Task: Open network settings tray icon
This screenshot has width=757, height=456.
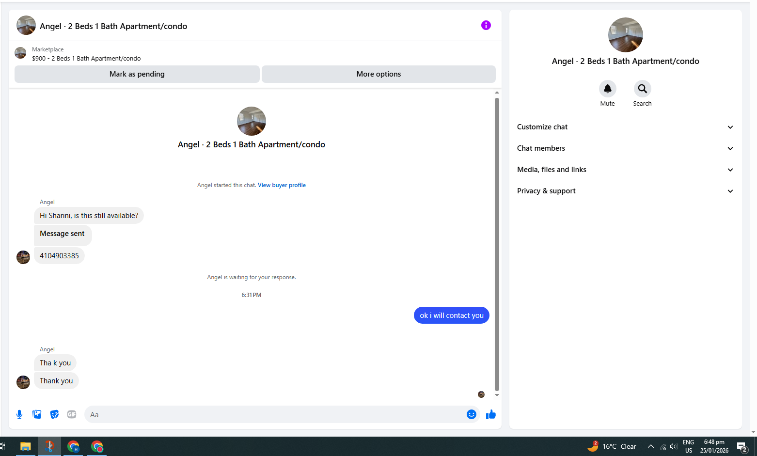Action: coord(663,446)
